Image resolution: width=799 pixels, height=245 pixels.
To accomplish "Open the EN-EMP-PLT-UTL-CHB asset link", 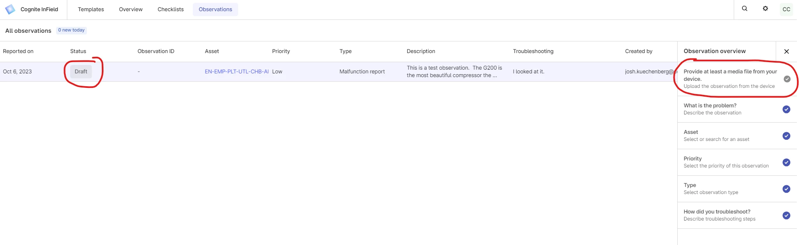I will (x=236, y=72).
